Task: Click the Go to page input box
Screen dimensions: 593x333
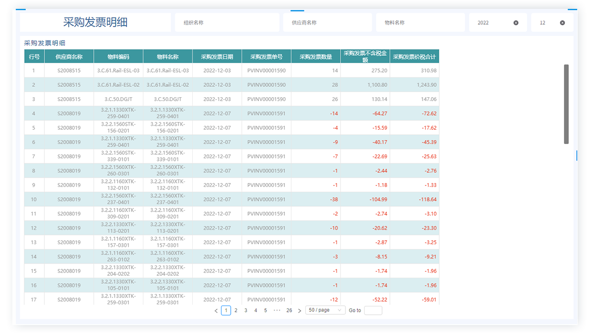Action: coord(373,310)
